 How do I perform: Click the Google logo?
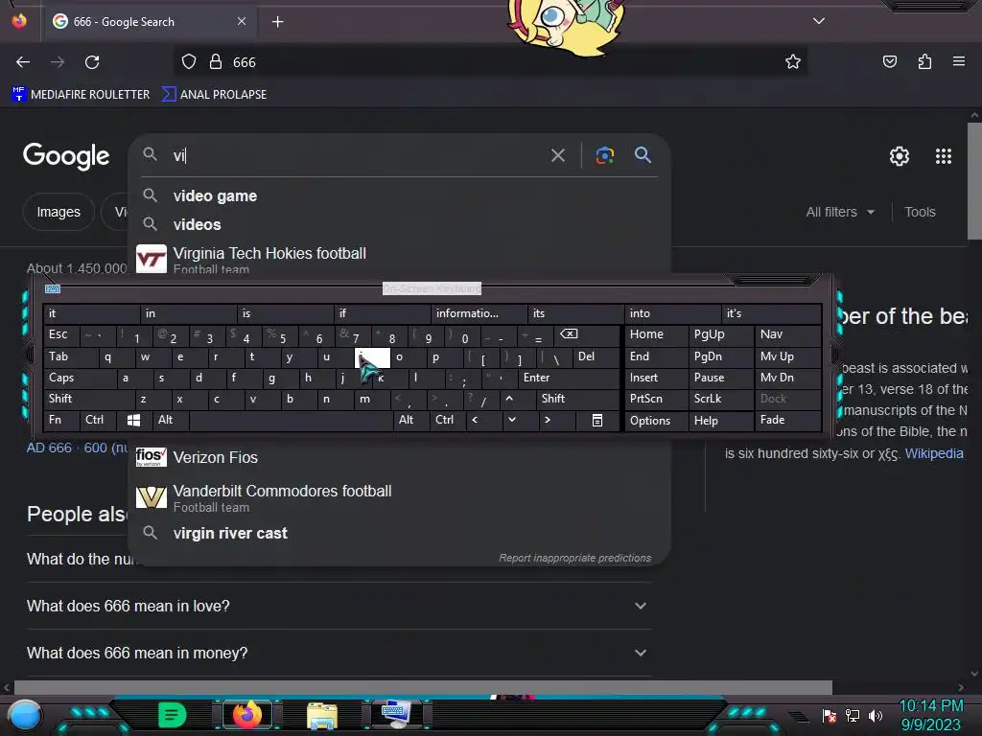[66, 156]
